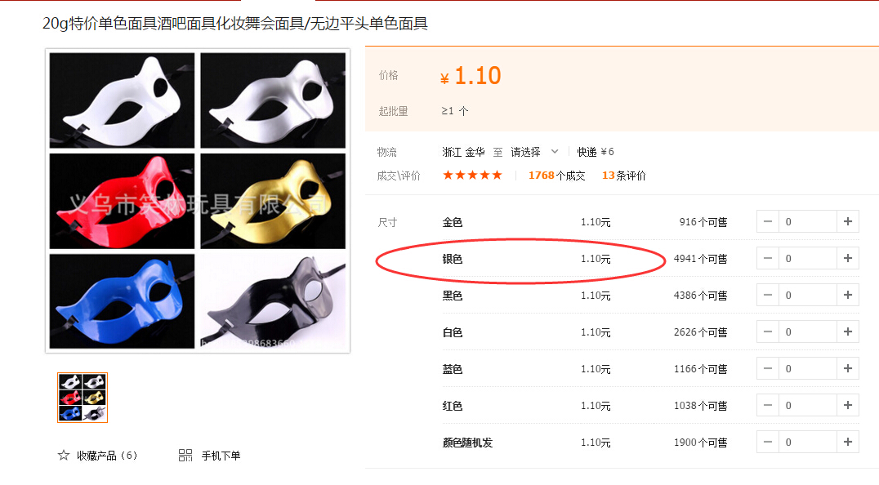Screen dimensions: 879x485
Task: Decrease 金色 quantity with minus button
Action: 768,222
